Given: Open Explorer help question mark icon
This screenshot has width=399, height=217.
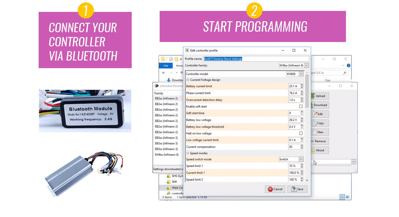Looking at the screenshot, I should click(348, 66).
